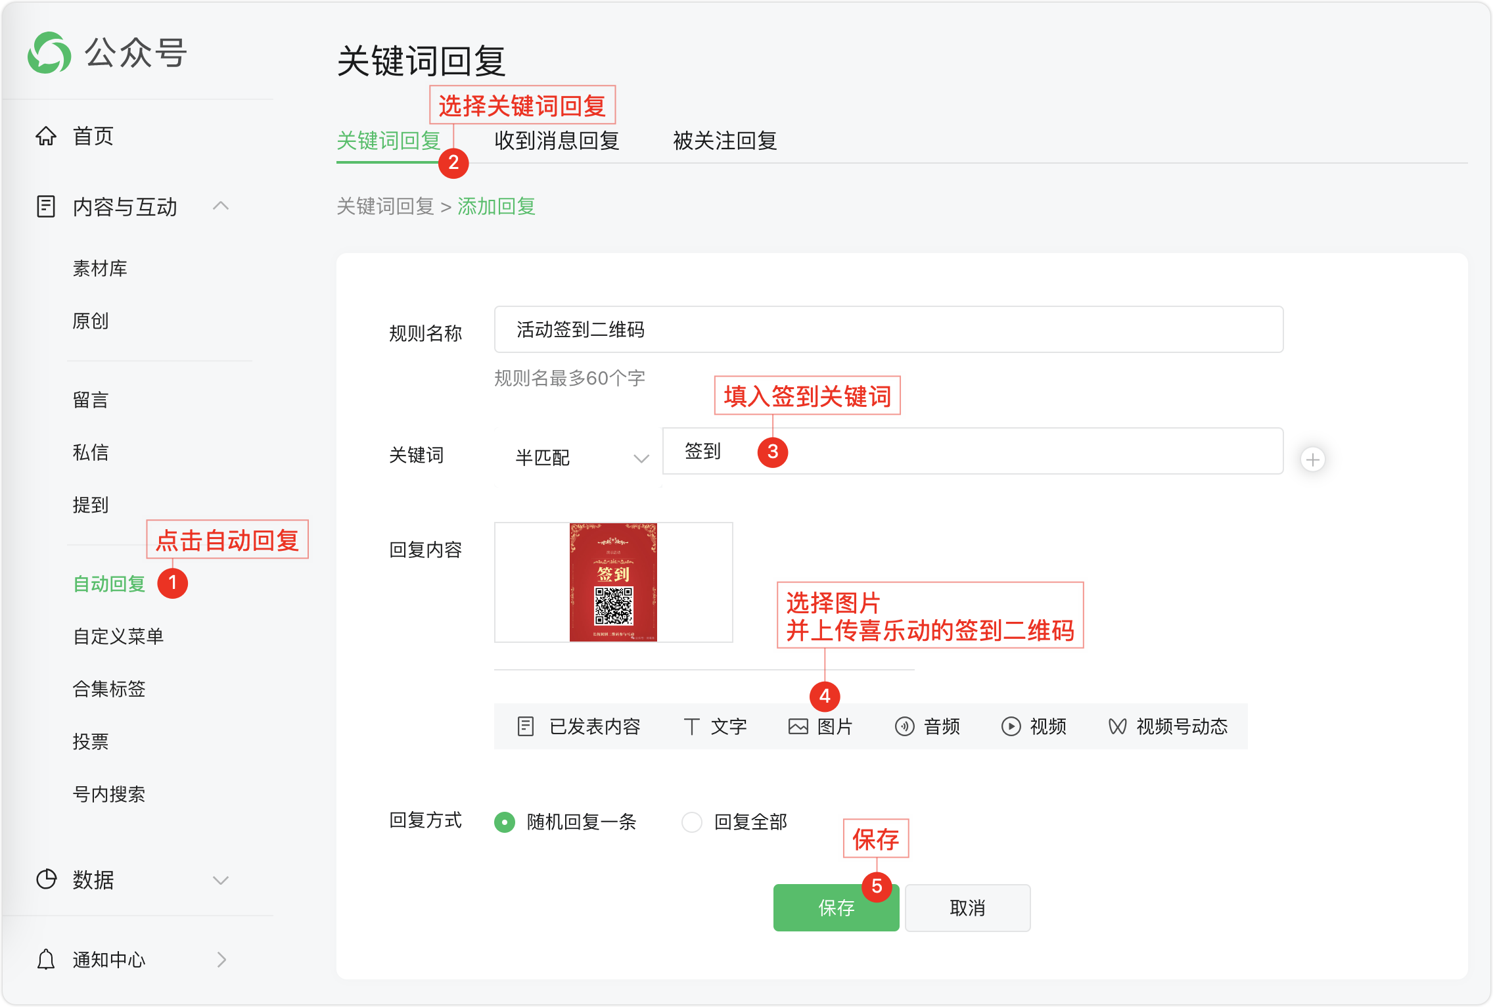The image size is (1493, 1007).
Task: Click the 内容与互动 sidebar label
Action: pos(125,206)
